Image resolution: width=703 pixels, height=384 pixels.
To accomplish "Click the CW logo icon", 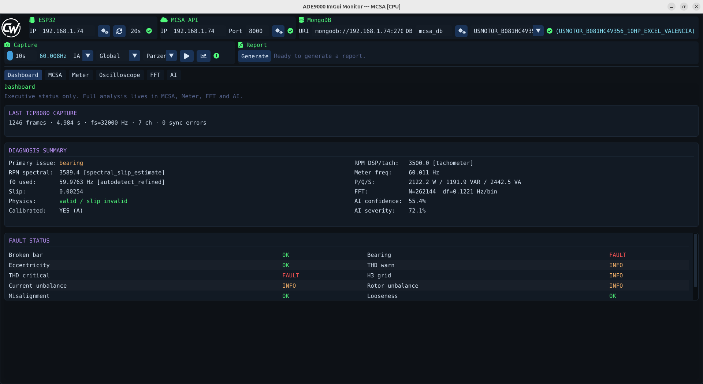I will 11,28.
